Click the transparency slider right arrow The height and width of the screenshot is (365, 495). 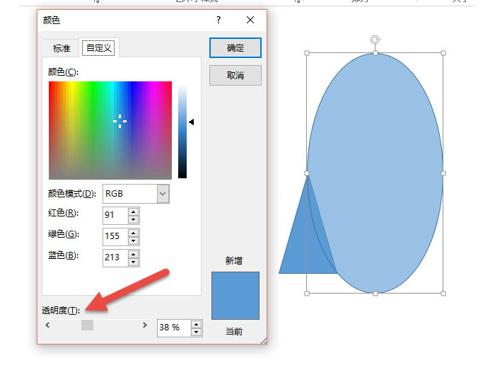click(145, 325)
